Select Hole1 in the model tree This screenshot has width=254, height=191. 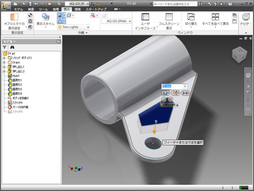[x=16, y=76]
